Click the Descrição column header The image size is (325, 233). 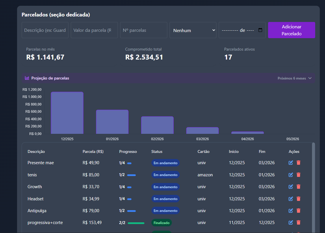(x=36, y=151)
